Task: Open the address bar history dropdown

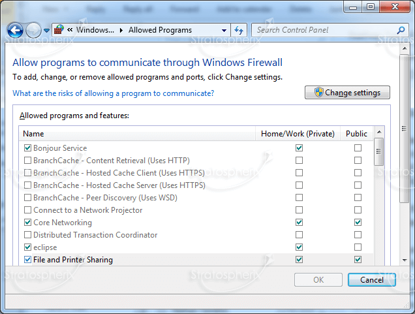Action: point(224,31)
